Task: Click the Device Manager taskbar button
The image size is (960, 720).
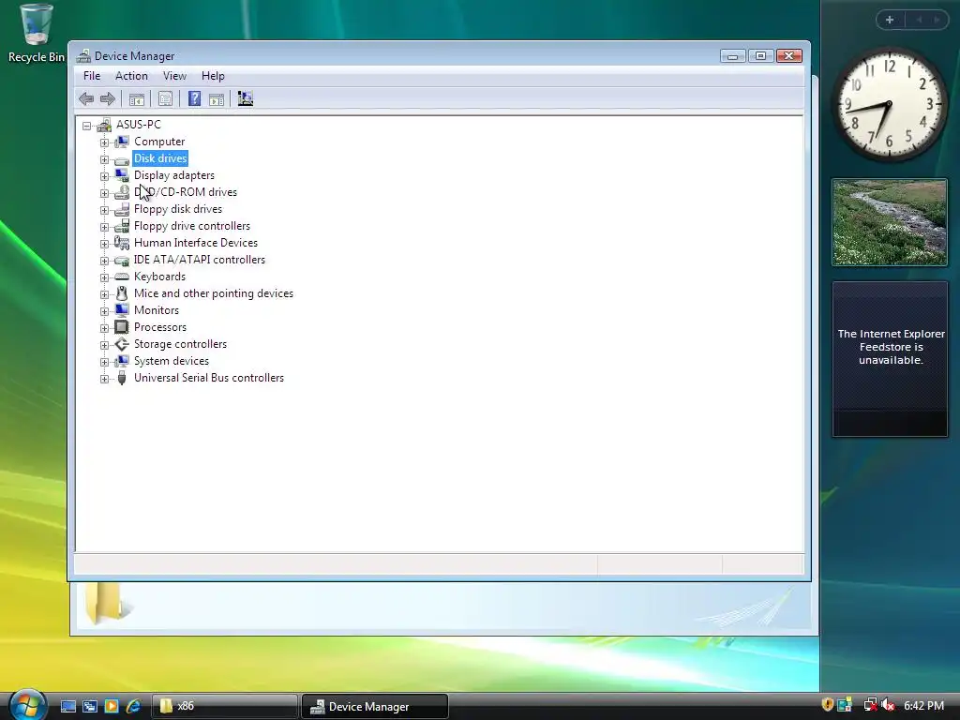Action: click(x=375, y=706)
